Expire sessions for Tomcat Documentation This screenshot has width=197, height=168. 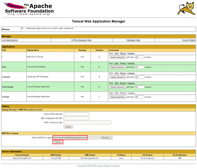click(x=118, y=67)
